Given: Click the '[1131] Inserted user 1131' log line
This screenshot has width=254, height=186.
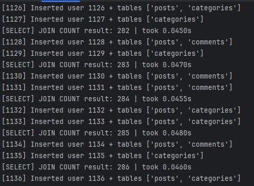Looking at the screenshot, I should pos(117,88).
